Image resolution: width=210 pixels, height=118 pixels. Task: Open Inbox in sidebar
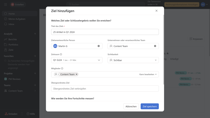pos(20,24)
